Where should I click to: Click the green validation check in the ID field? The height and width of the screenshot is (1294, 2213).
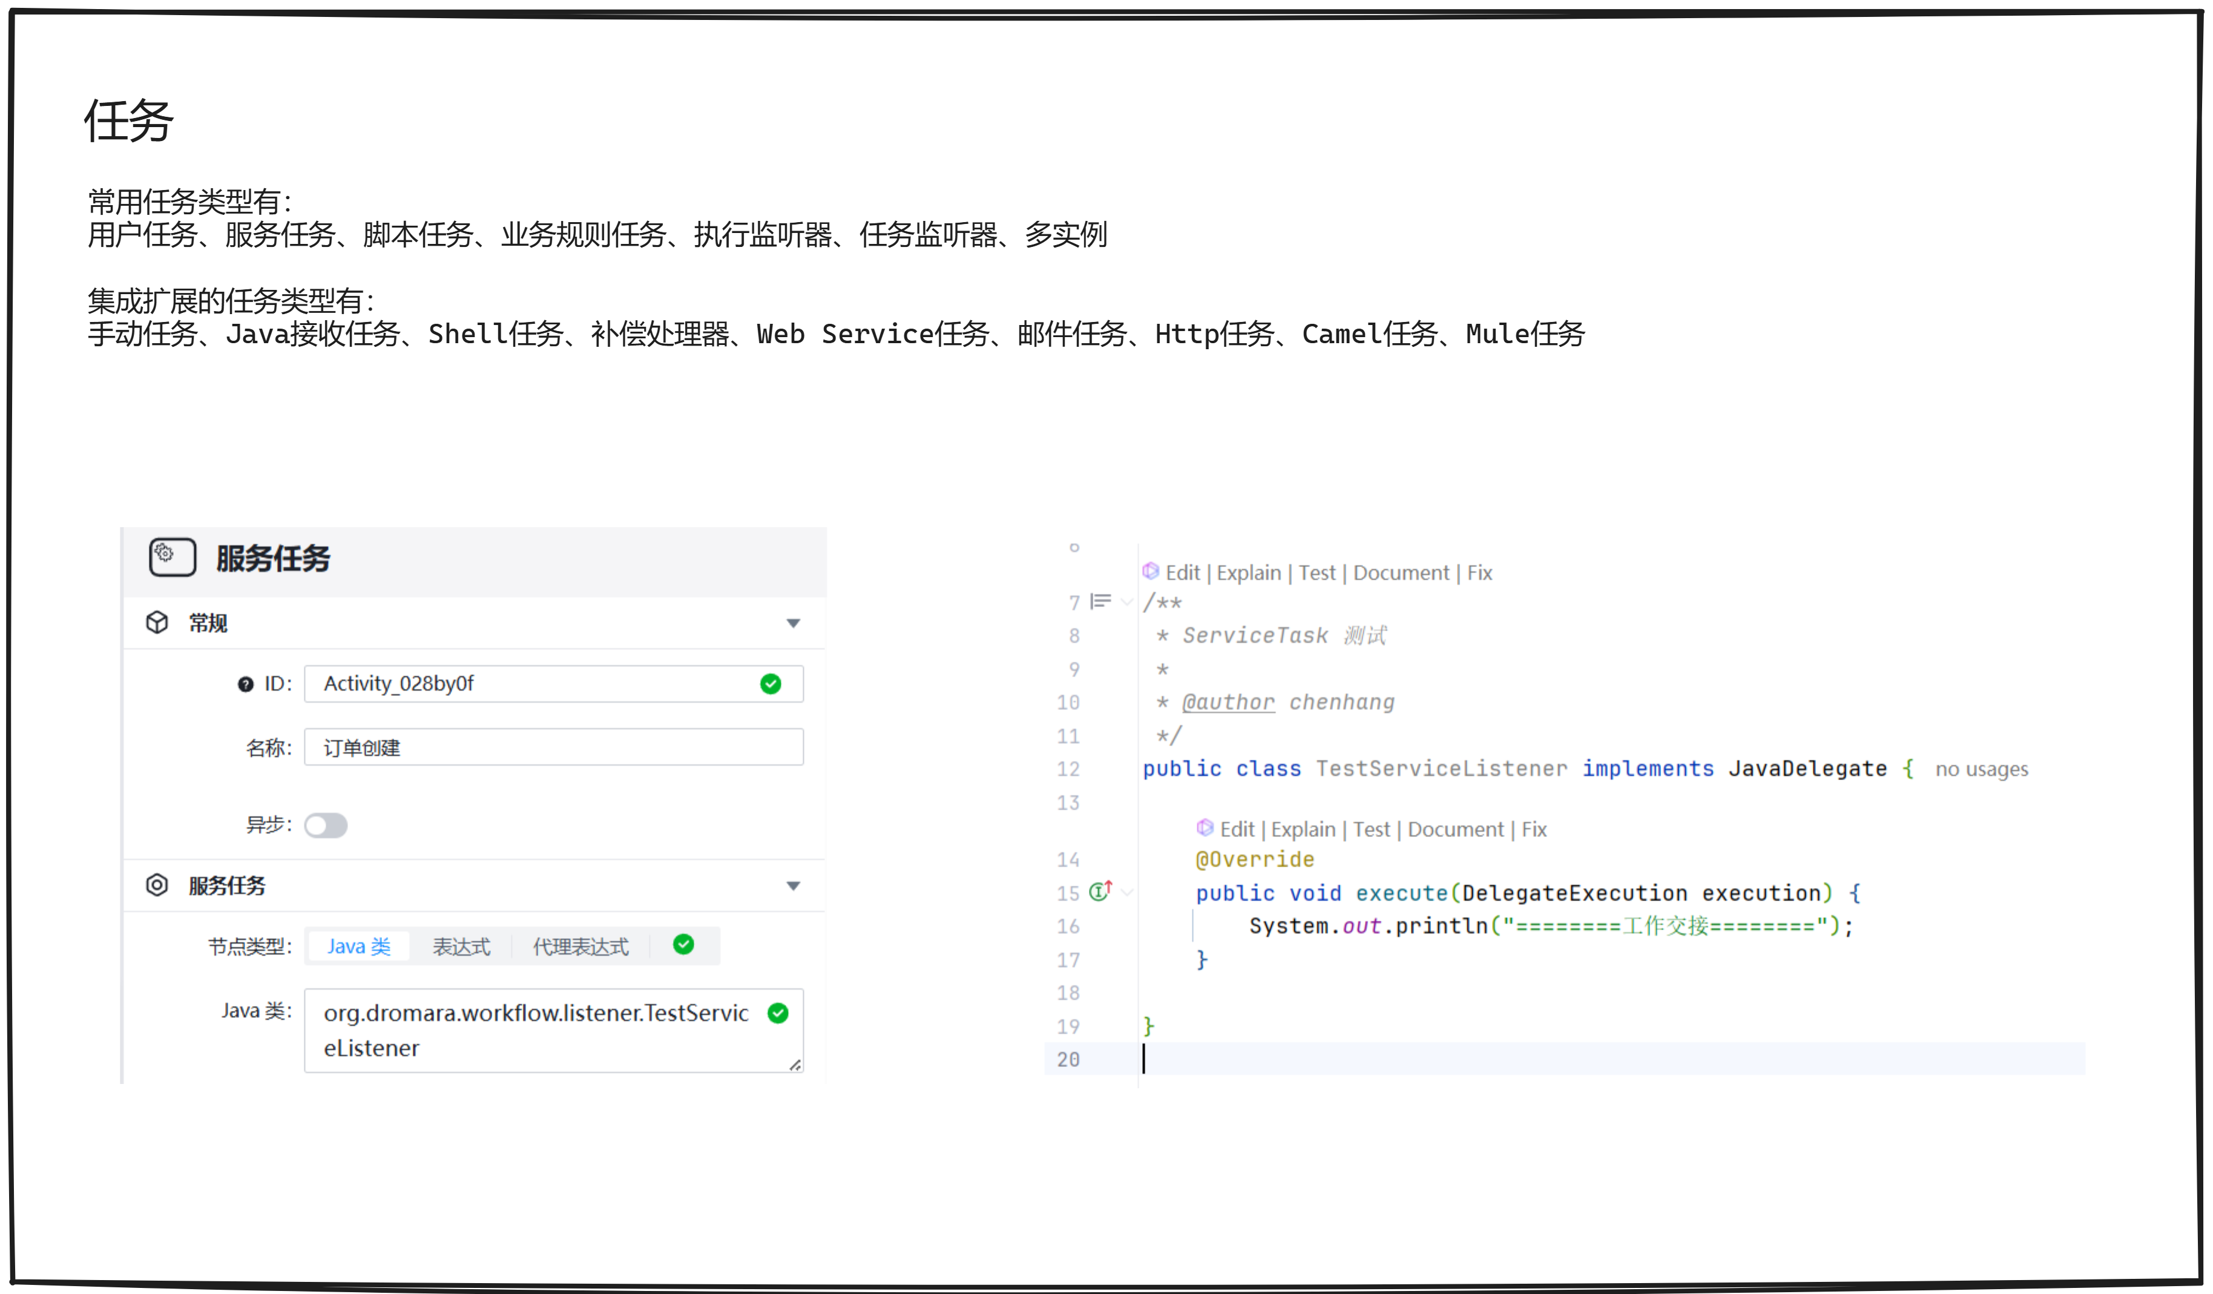click(x=771, y=683)
